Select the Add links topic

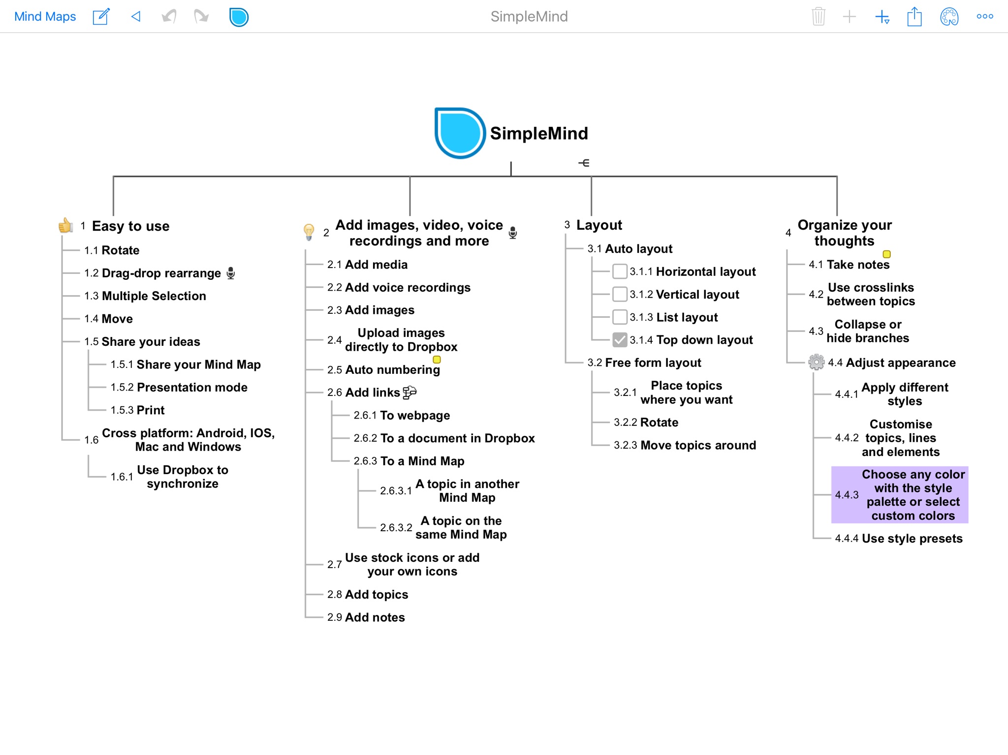click(x=372, y=393)
